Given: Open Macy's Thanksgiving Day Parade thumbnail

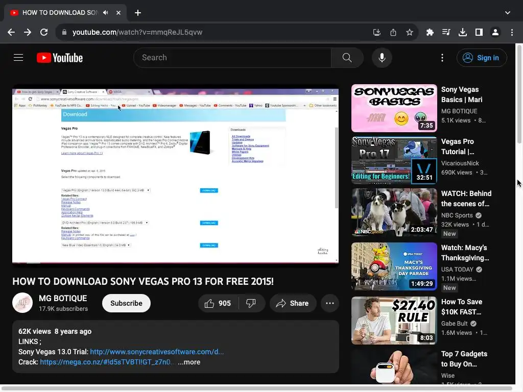Looking at the screenshot, I should point(394,266).
